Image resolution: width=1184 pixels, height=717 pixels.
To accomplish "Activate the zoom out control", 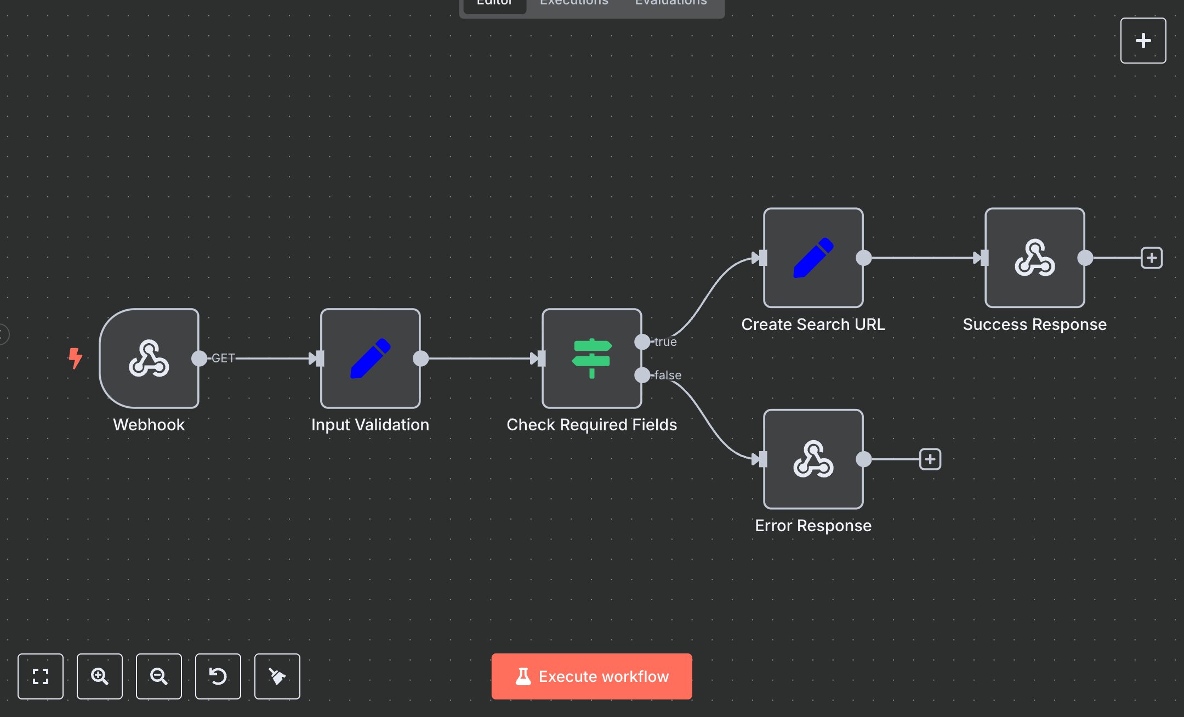I will (159, 676).
